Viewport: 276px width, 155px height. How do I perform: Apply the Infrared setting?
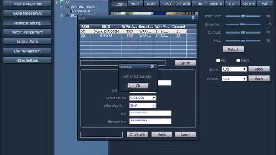coord(259,78)
